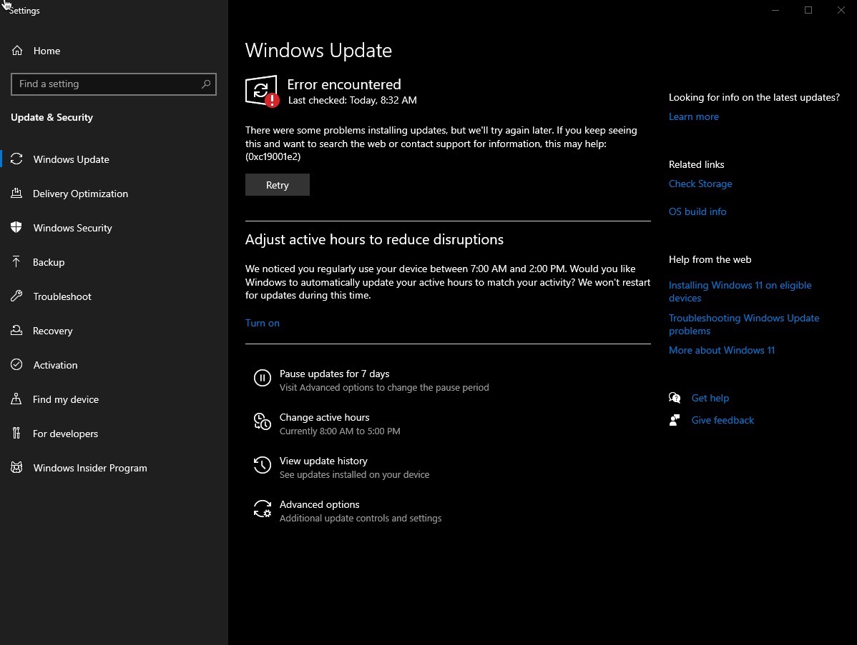
Task: Click the Get help chat icon
Action: (675, 398)
